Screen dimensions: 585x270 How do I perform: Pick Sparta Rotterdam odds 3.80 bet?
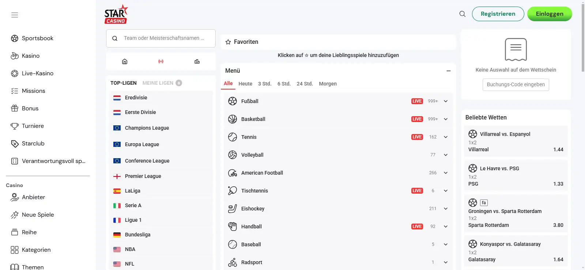(516, 225)
